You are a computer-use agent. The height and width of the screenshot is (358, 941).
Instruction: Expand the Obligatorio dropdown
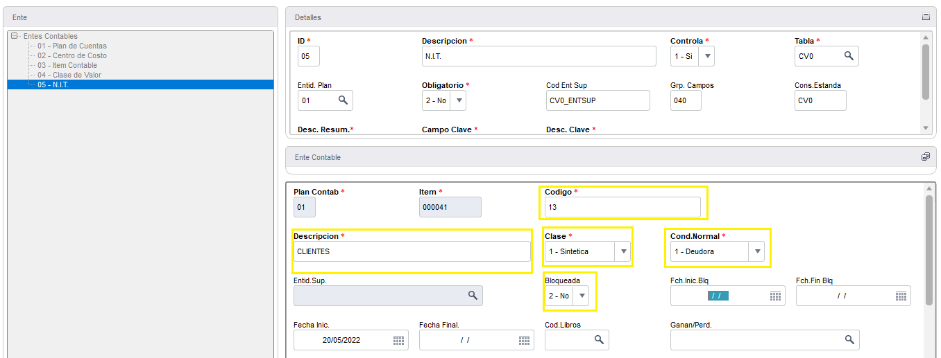[458, 100]
